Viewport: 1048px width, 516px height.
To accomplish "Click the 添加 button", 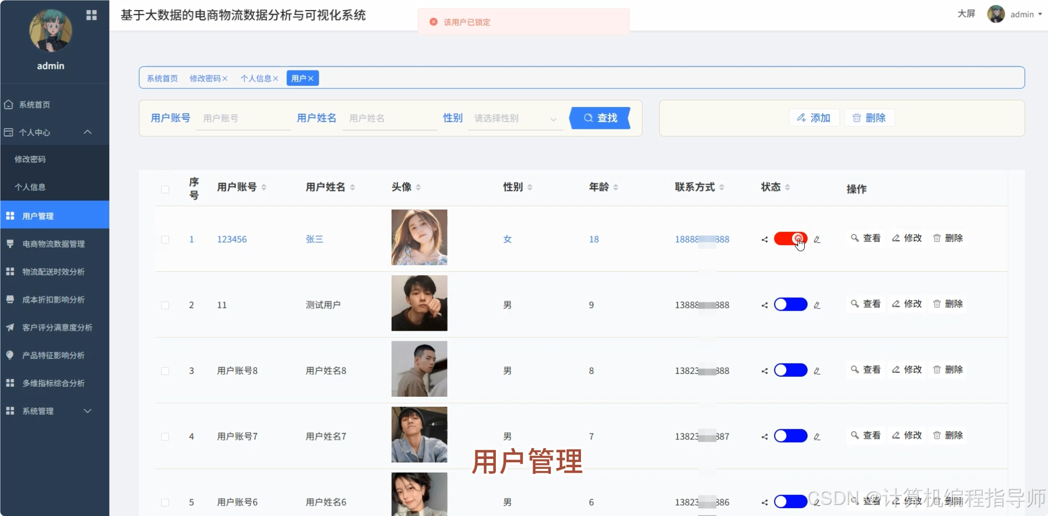I will (814, 118).
